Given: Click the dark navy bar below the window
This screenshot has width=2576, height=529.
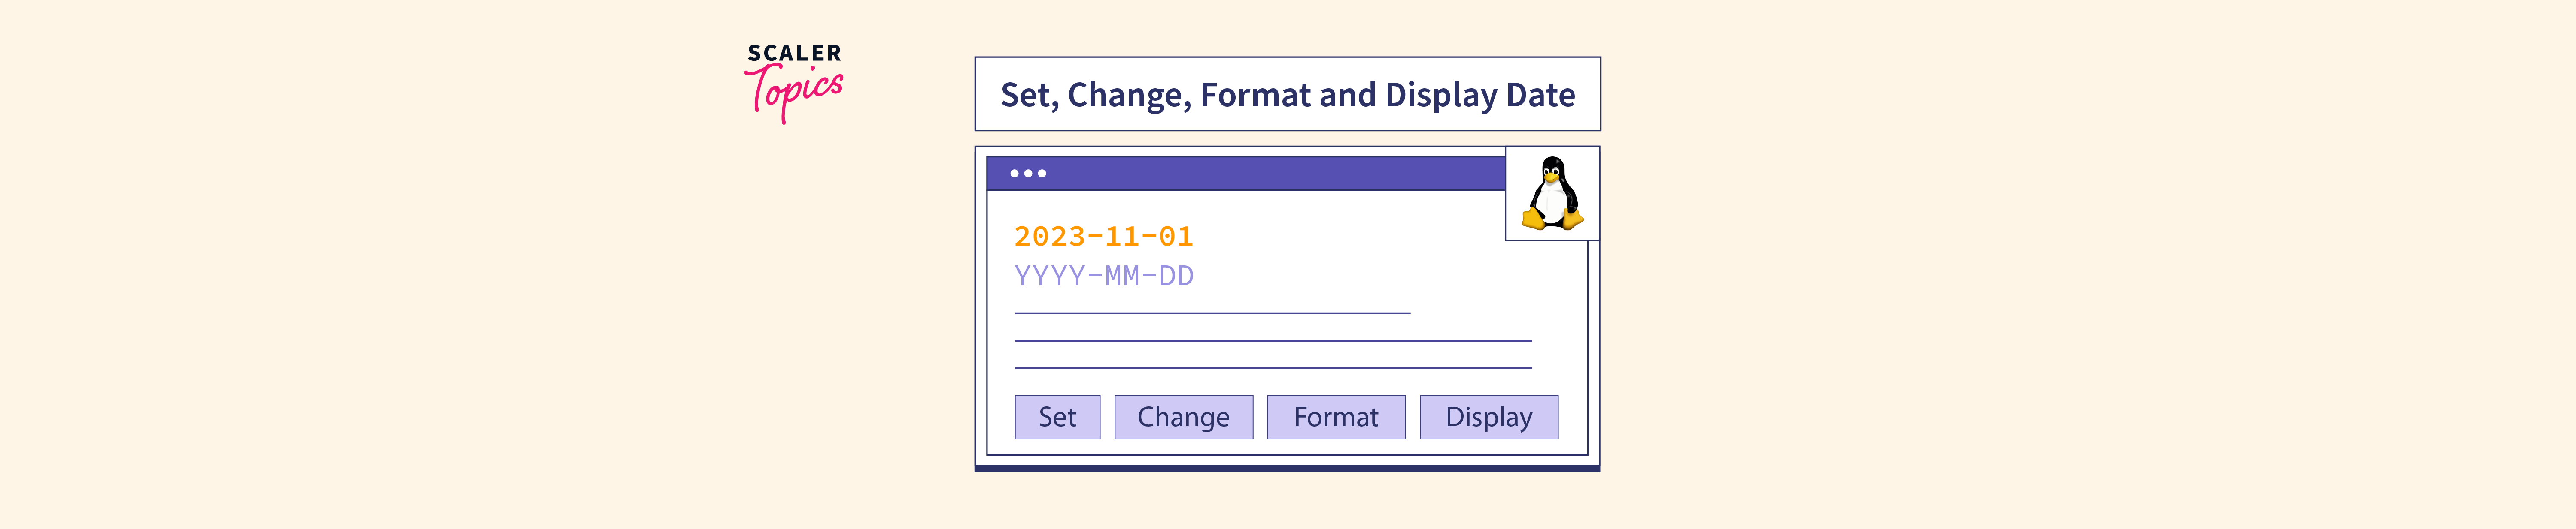Looking at the screenshot, I should click(1287, 468).
